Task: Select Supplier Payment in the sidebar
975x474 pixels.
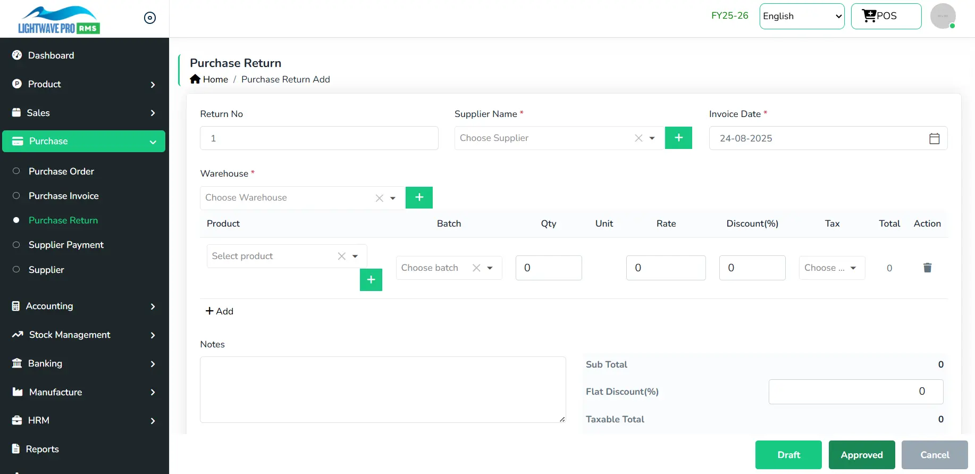Action: 66,245
